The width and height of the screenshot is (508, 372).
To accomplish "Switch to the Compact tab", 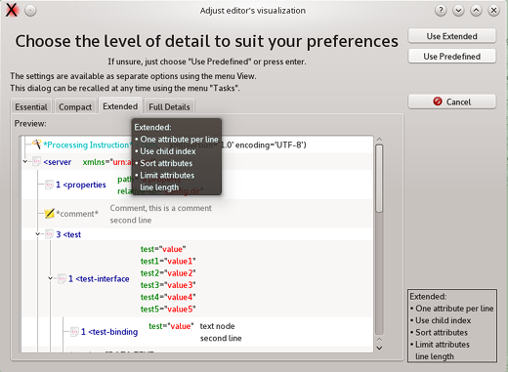I will (75, 106).
